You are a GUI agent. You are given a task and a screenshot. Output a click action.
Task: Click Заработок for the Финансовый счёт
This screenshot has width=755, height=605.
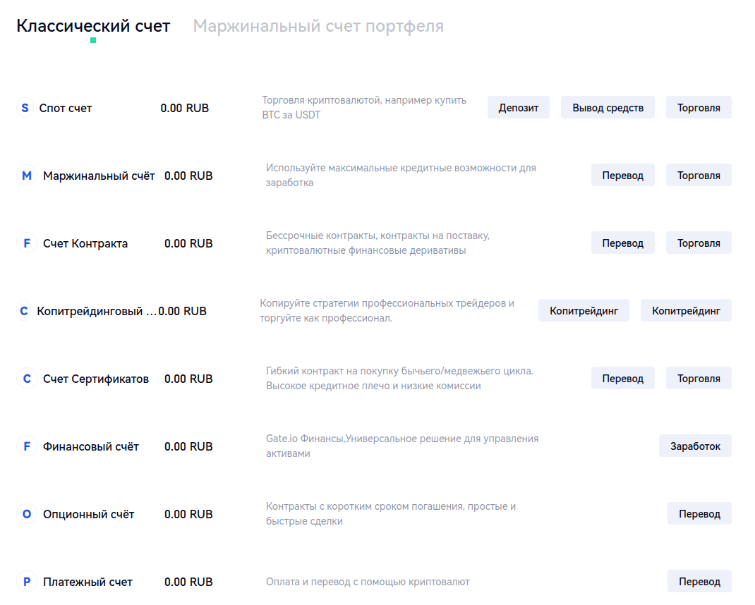(x=695, y=446)
